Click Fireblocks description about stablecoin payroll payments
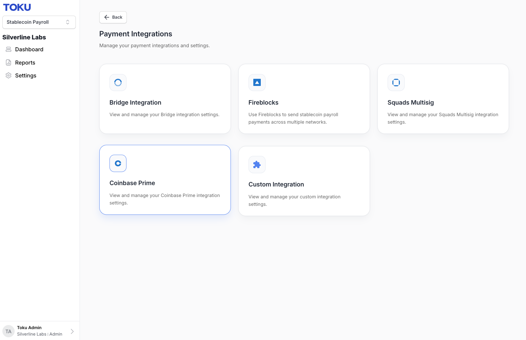 pyautogui.click(x=293, y=118)
